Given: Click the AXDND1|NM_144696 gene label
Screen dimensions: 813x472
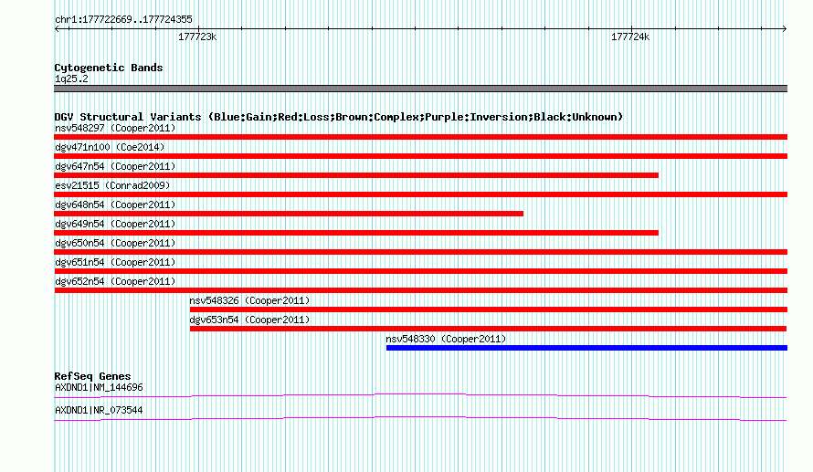Looking at the screenshot, I should point(99,387).
